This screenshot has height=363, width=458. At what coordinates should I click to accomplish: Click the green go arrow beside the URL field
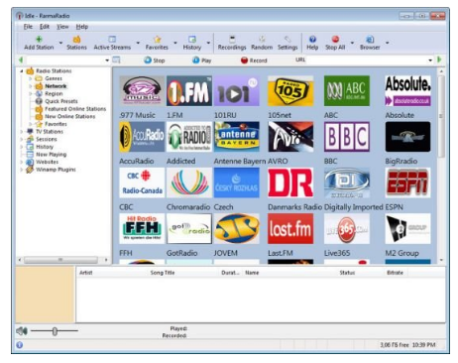(x=439, y=60)
